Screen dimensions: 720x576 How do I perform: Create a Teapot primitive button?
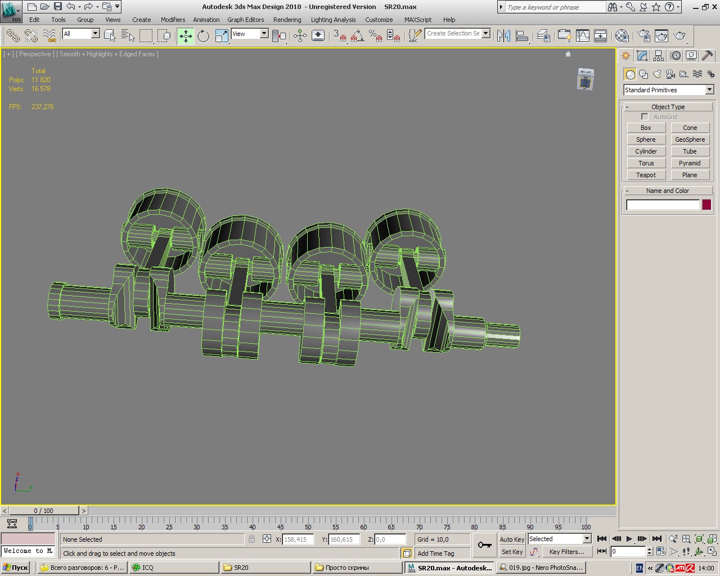(646, 175)
